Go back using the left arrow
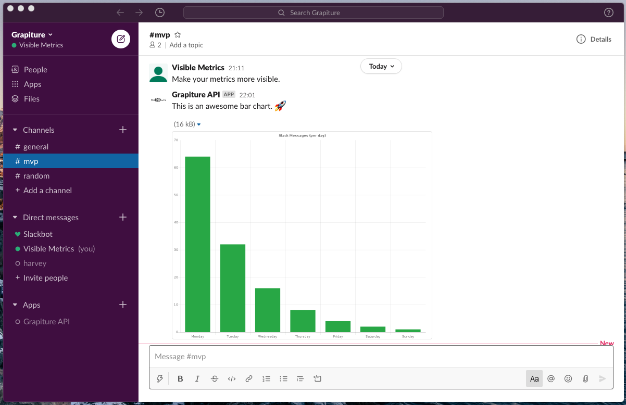The width and height of the screenshot is (626, 405). coord(120,12)
